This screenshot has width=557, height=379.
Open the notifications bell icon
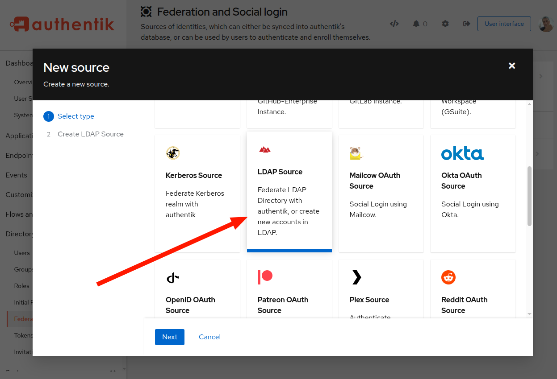(416, 24)
